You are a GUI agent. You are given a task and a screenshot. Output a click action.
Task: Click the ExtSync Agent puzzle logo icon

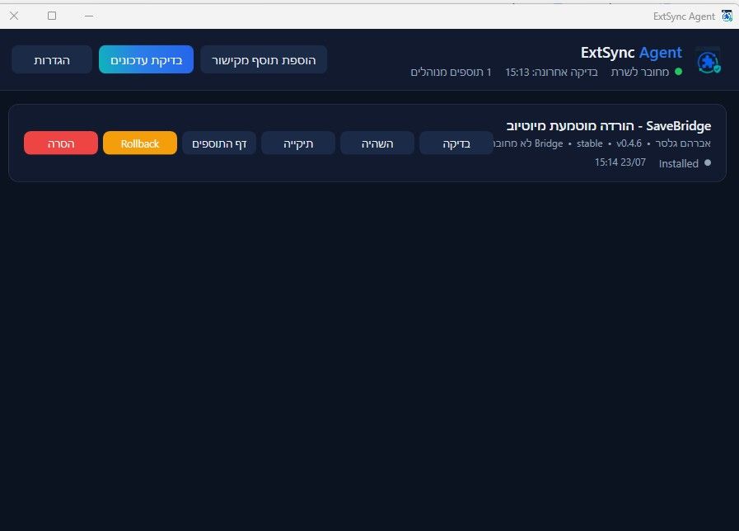point(709,62)
